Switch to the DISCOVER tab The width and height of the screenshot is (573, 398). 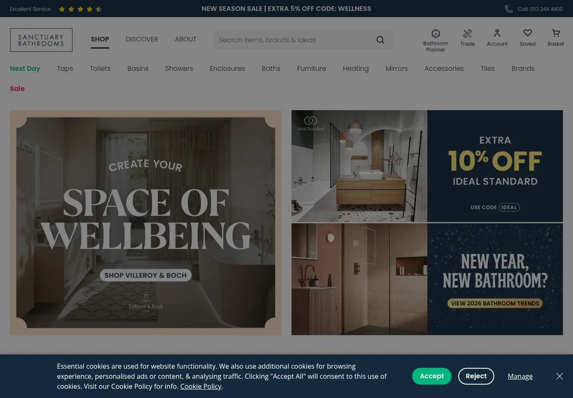tap(142, 39)
